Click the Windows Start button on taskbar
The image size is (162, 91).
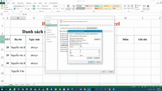click(x=2, y=89)
